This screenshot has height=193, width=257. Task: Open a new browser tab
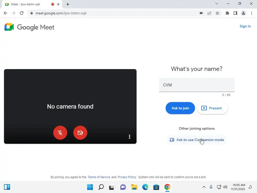click(x=68, y=4)
